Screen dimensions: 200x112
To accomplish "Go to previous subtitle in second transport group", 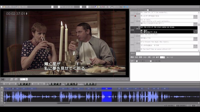I will coord(35,84).
